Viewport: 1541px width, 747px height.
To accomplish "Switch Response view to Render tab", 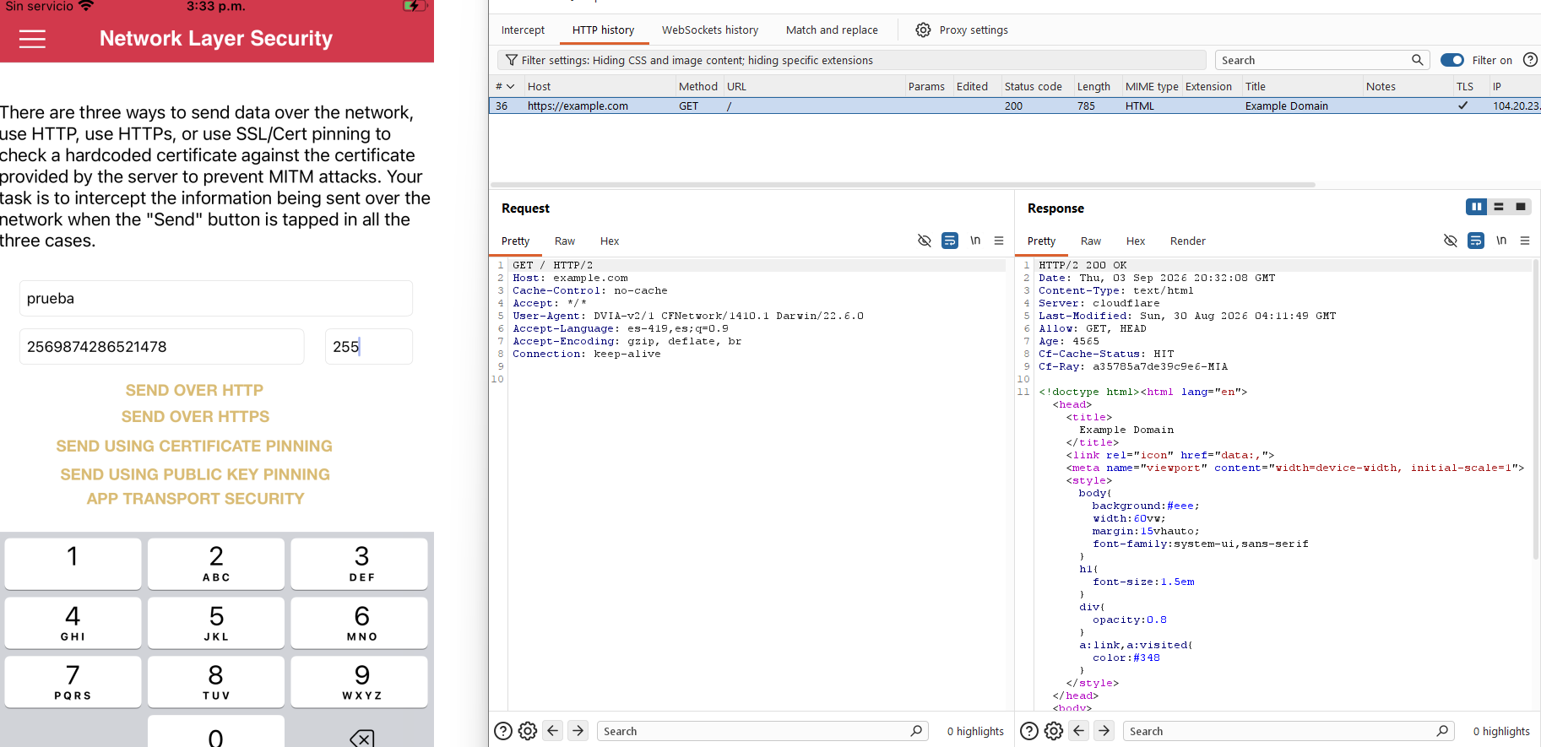I will (1187, 241).
